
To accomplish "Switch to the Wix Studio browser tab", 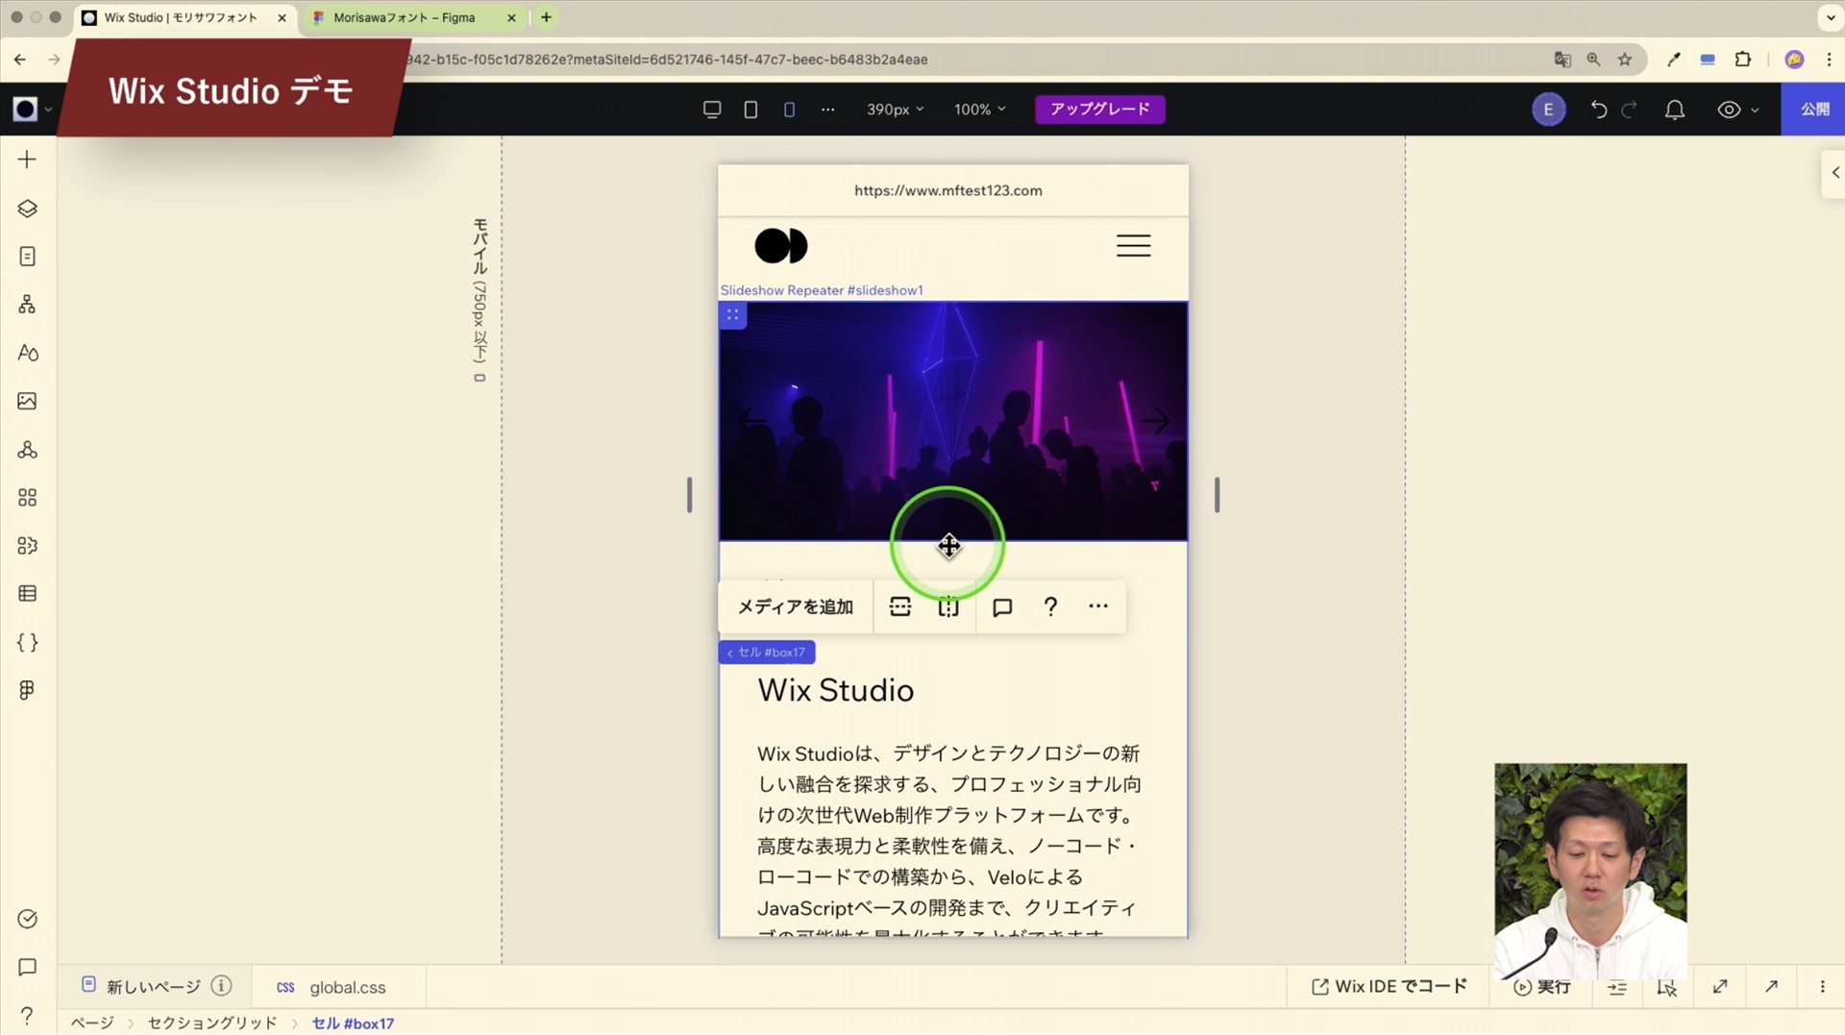I will (x=183, y=17).
